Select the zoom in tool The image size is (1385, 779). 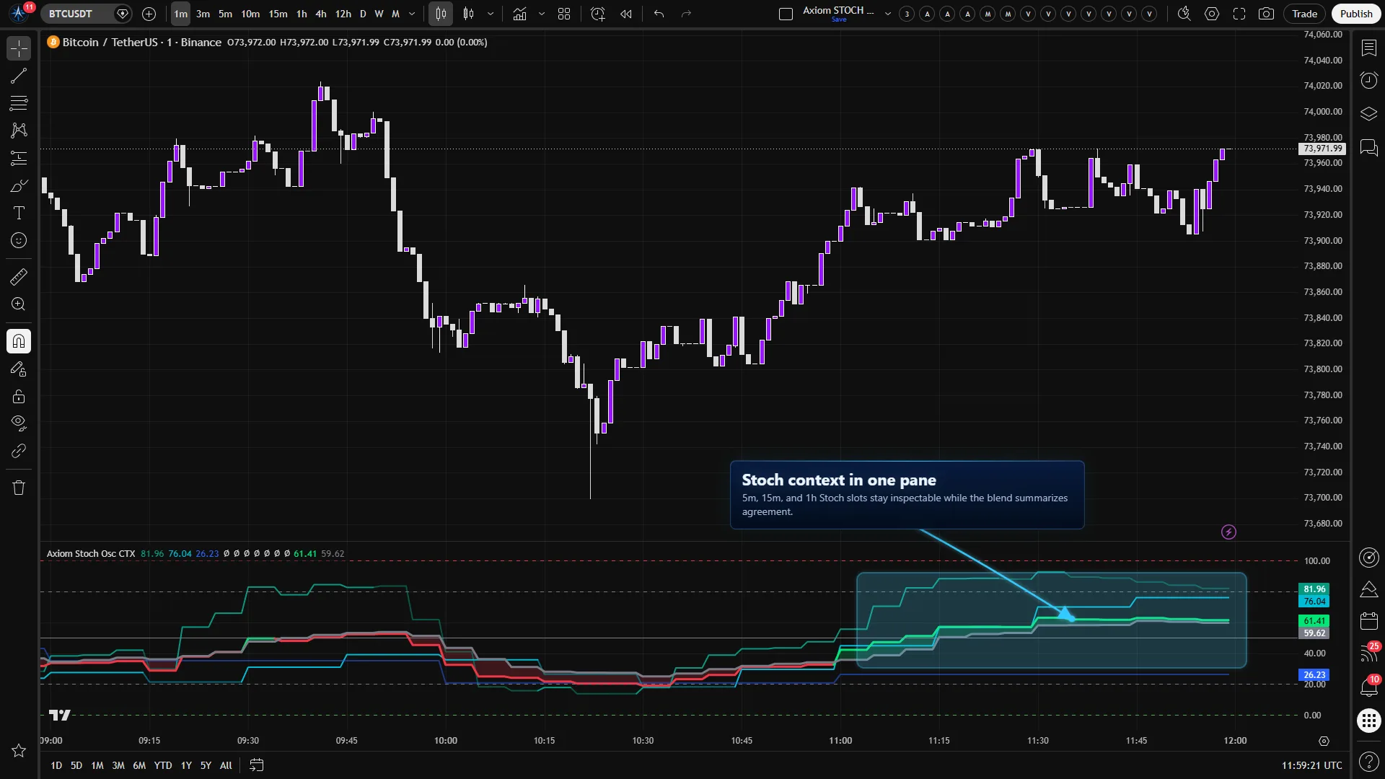click(x=19, y=304)
